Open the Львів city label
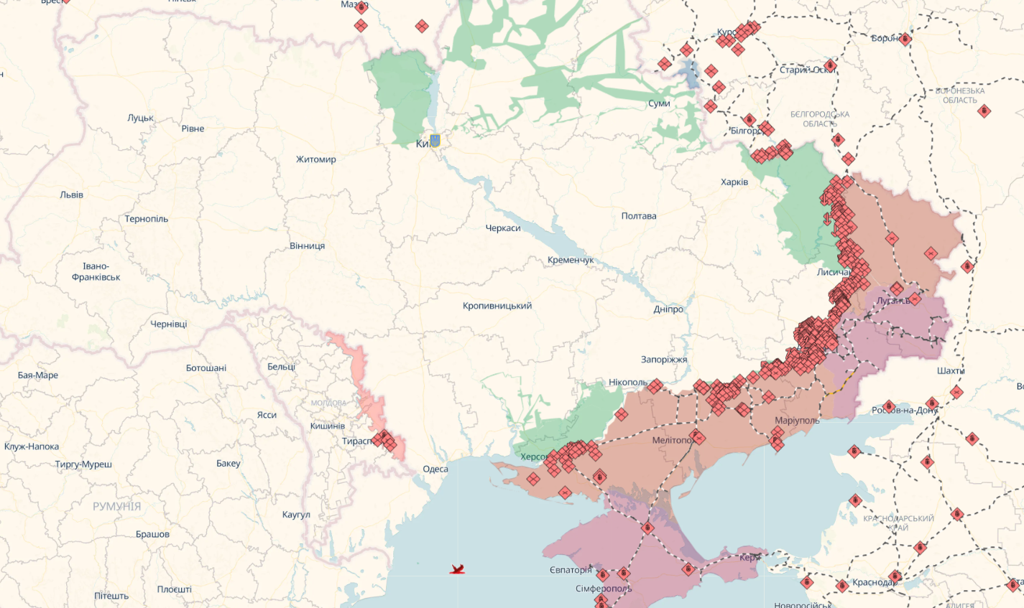Viewport: 1024px width, 608px height. (72, 195)
